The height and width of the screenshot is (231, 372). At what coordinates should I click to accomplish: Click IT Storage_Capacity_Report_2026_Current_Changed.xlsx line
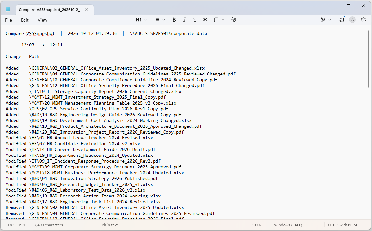94,92
